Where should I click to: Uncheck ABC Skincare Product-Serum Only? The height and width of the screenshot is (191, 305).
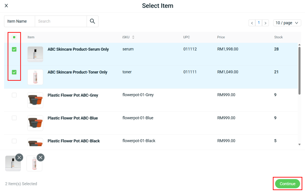pos(14,49)
